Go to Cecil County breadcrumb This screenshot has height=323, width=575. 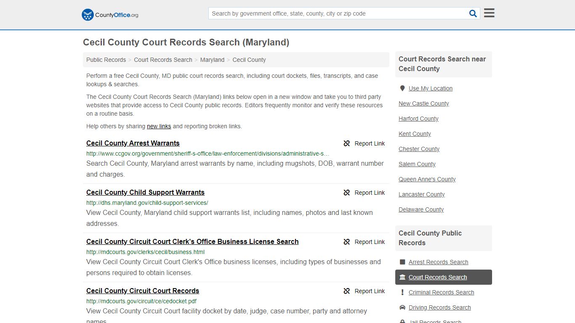coord(249,60)
